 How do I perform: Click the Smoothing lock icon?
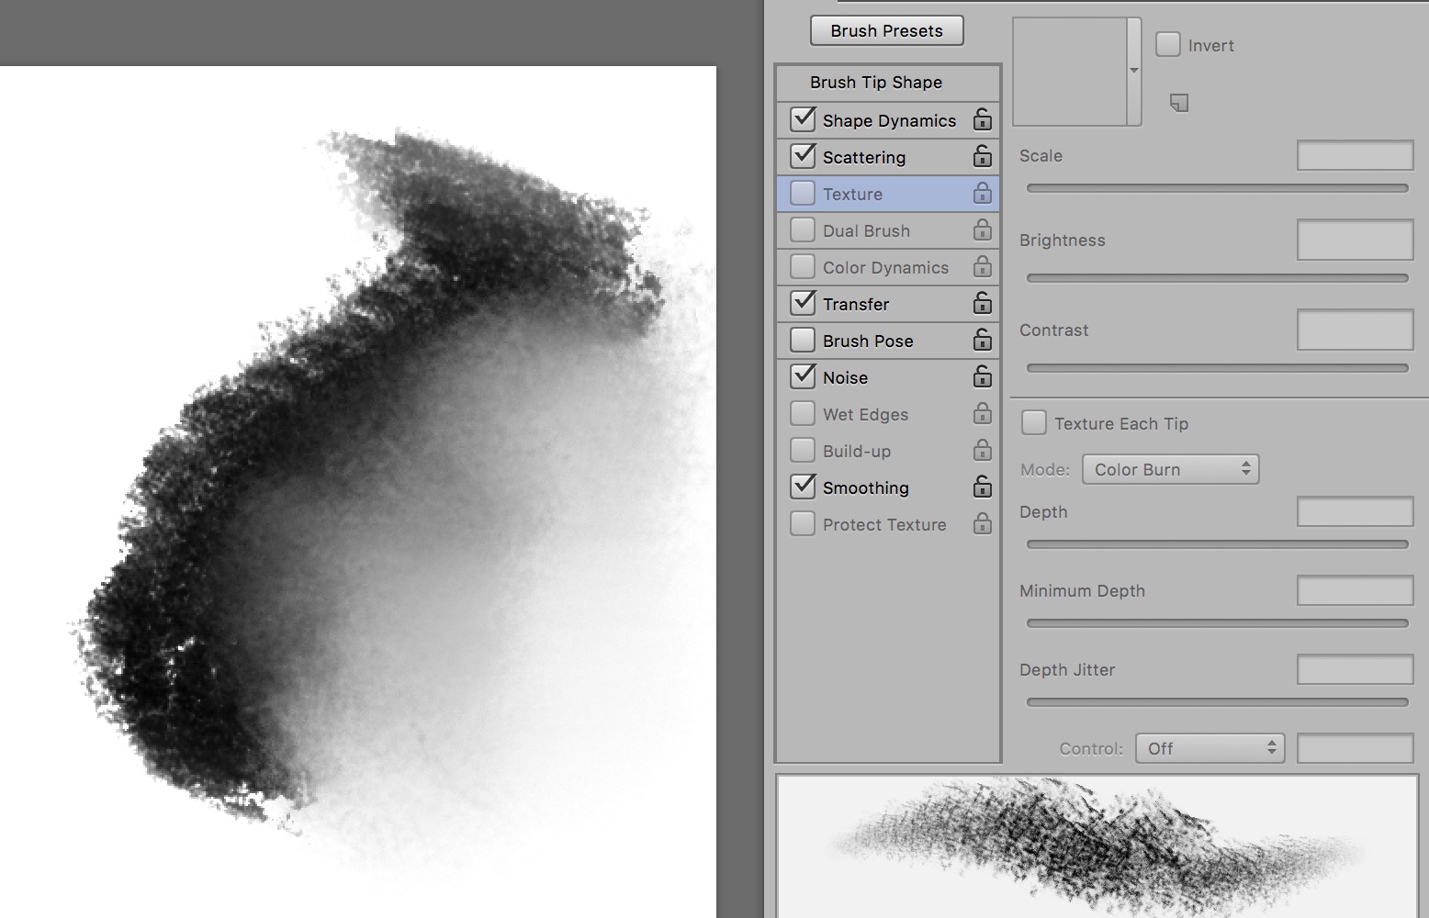(982, 487)
